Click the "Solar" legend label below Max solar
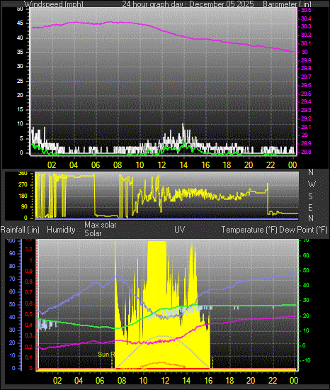This screenshot has width=330, height=390. tap(93, 233)
